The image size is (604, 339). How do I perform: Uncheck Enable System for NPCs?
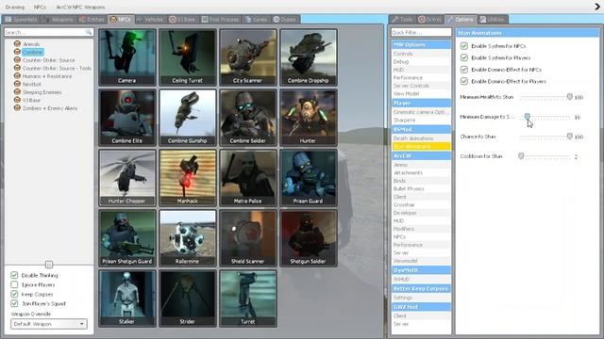[464, 46]
